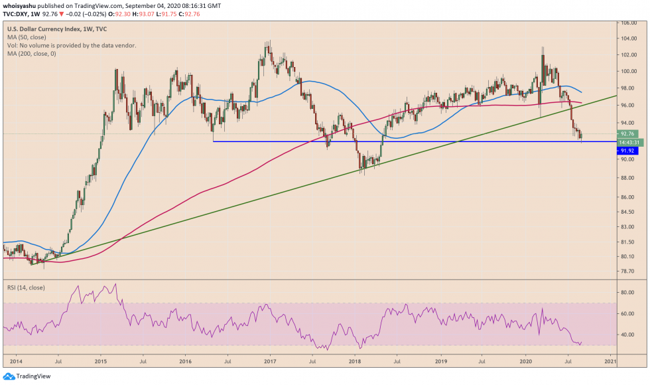The image size is (650, 385).
Task: Click the Vol: No volume legend message
Action: [73, 46]
